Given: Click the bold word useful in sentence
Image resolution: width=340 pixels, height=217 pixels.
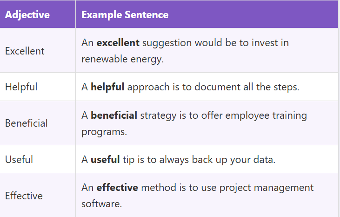Looking at the screenshot, I should click(x=105, y=159).
